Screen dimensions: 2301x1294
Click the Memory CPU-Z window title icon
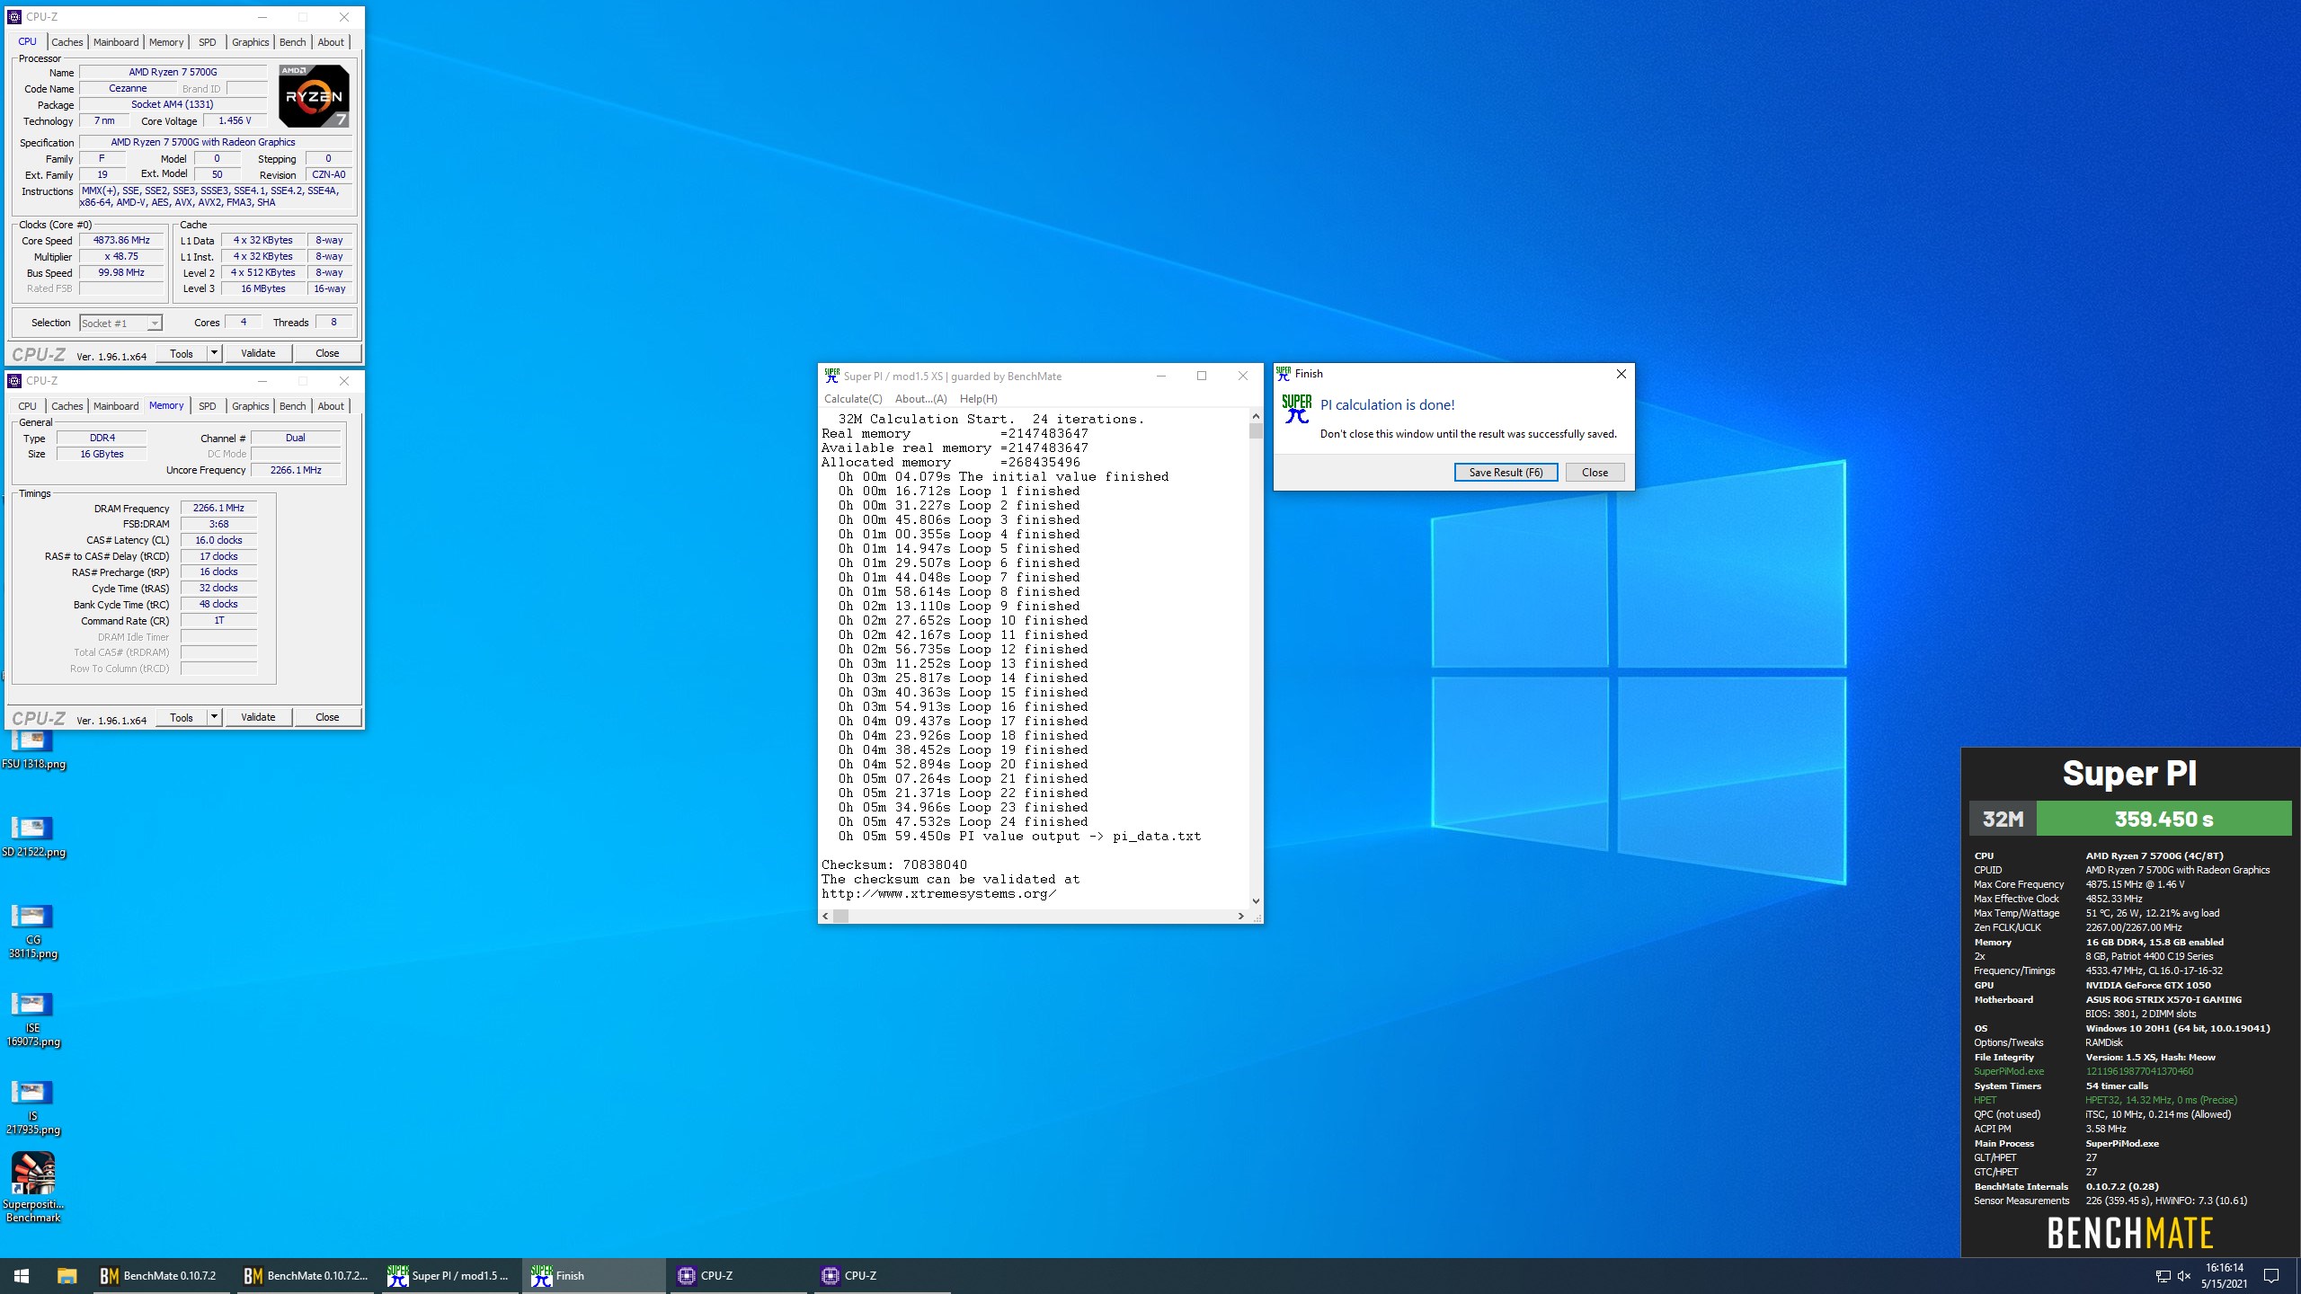tap(14, 381)
